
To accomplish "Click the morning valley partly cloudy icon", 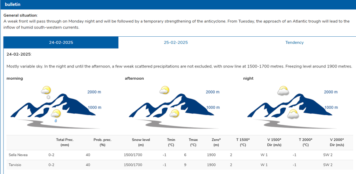I will 56,113.
